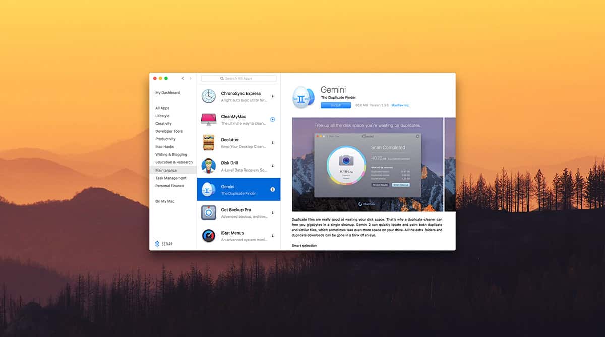Viewport: 605px width, 337px height.
Task: Select the On My Mac sidebar item
Action: [x=165, y=201]
